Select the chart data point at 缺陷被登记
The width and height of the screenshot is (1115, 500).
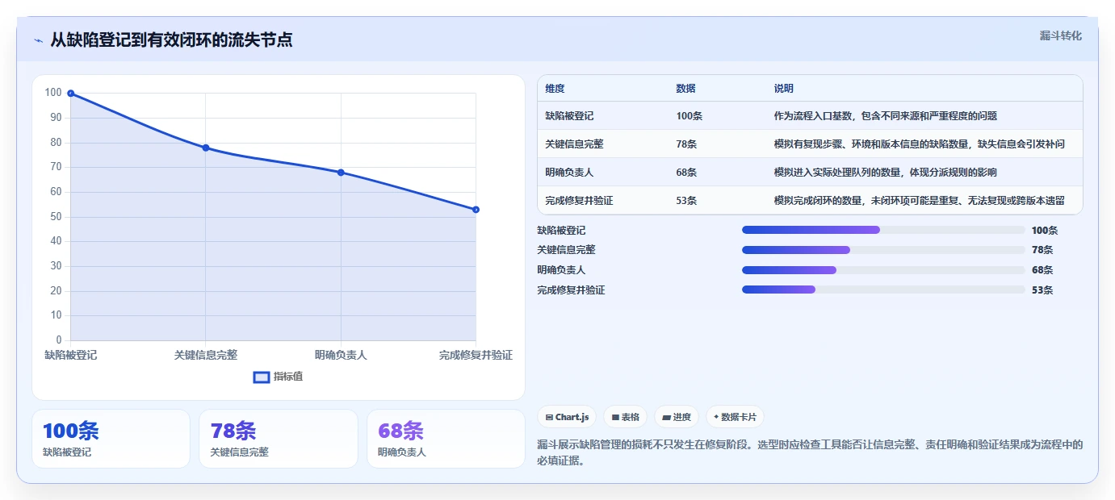pos(71,94)
